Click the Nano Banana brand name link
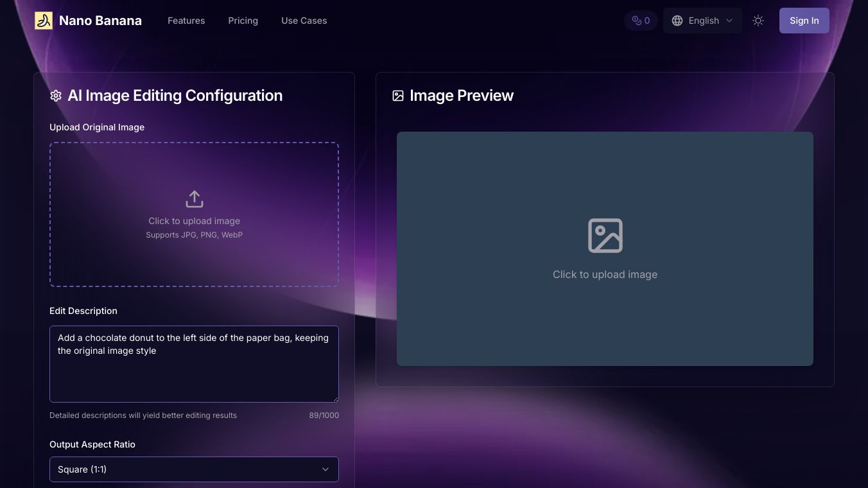The image size is (868, 488). (100, 21)
